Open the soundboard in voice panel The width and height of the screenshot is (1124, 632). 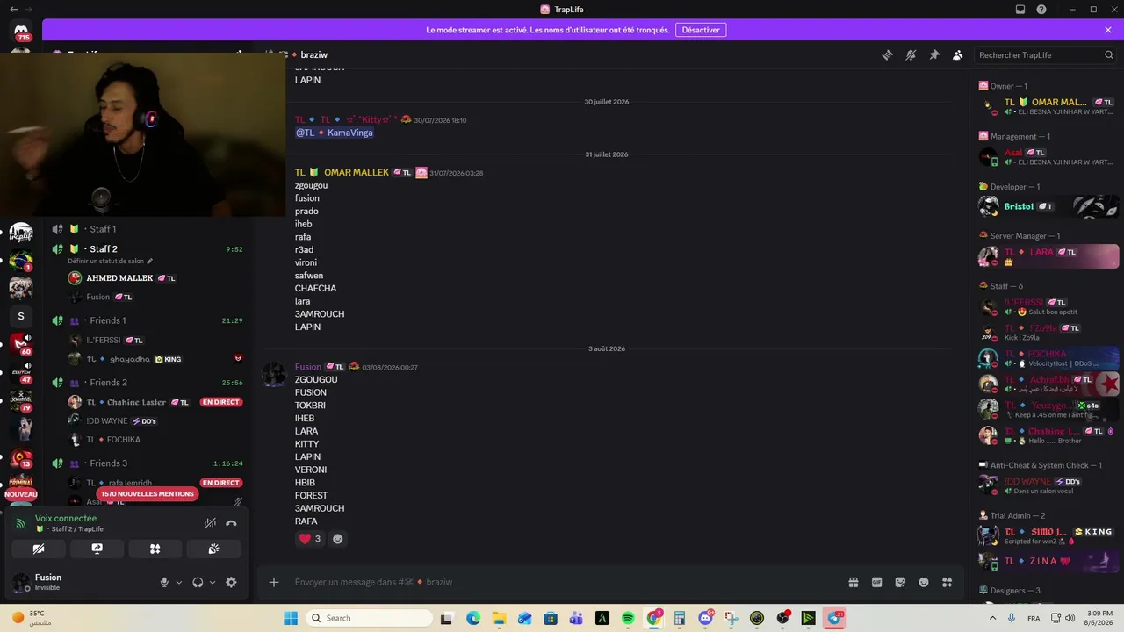pyautogui.click(x=213, y=549)
